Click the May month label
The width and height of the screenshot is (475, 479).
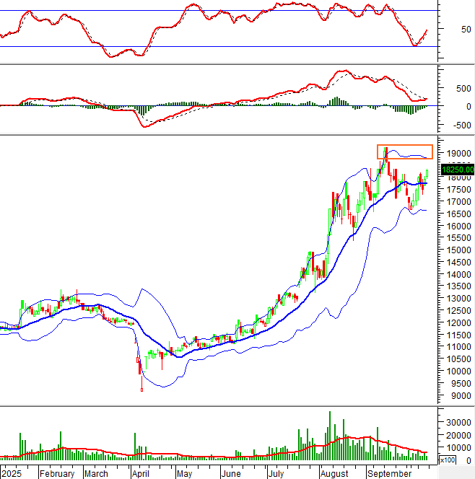coord(185,474)
